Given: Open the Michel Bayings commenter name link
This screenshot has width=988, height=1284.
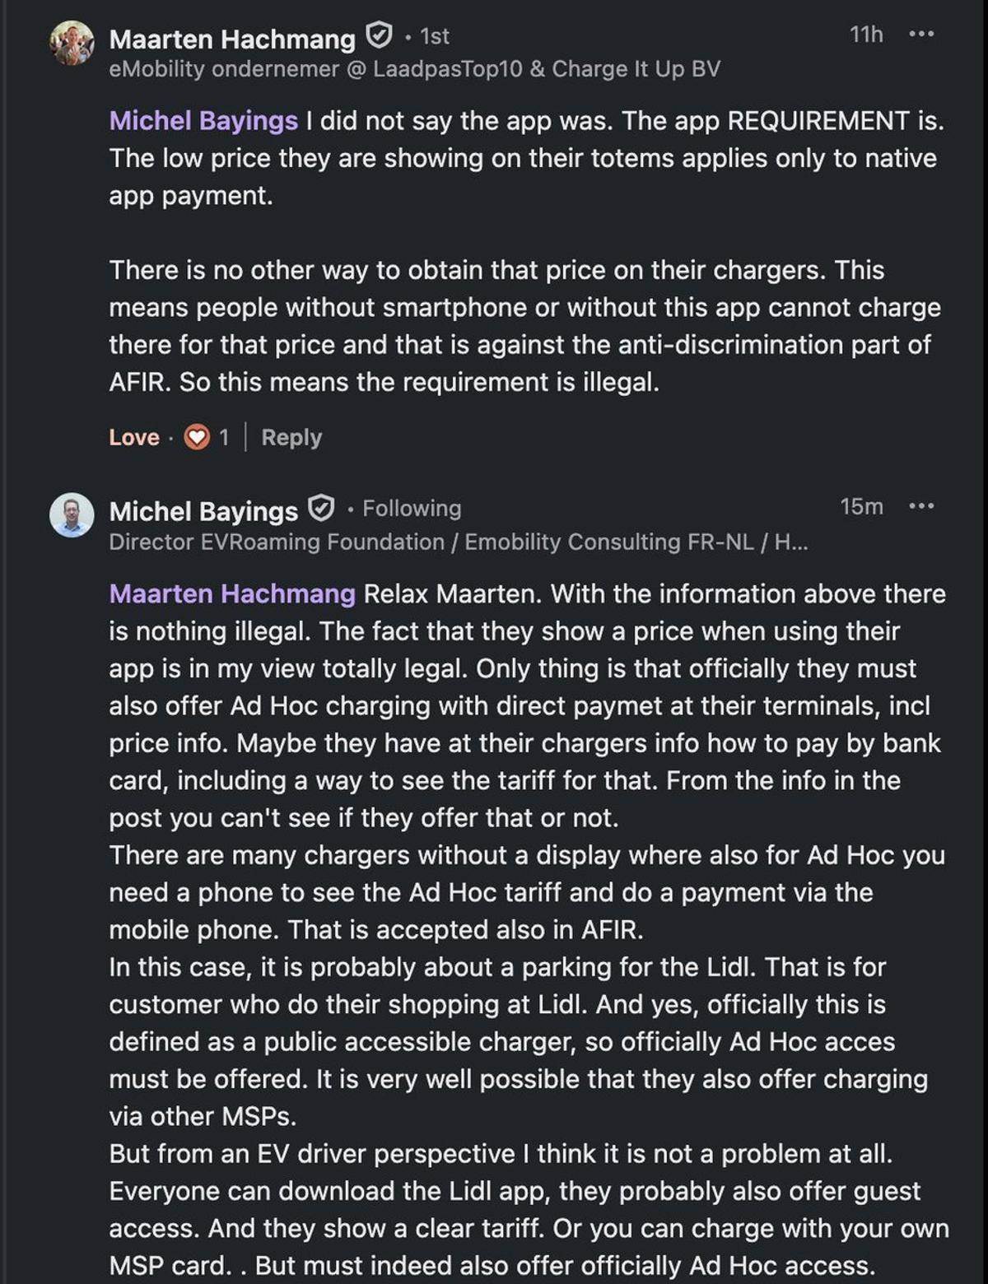Looking at the screenshot, I should coord(203,511).
